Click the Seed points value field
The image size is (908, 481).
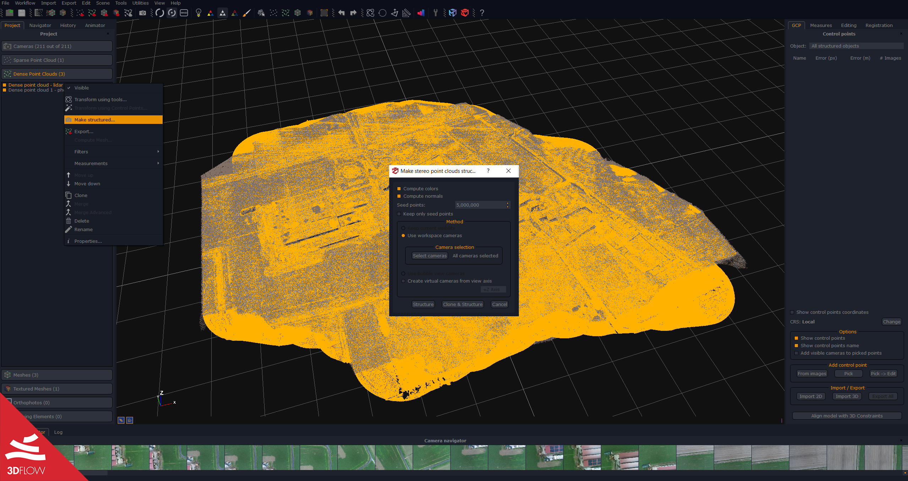(x=480, y=205)
